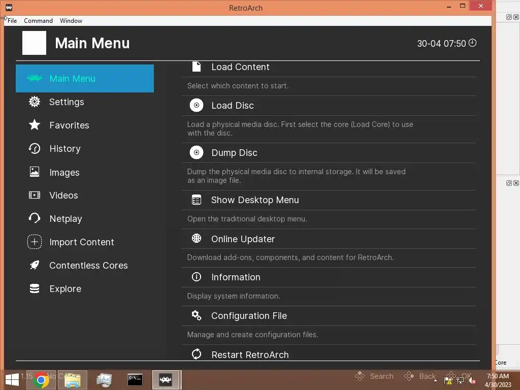The width and height of the screenshot is (520, 390).
Task: Click the Netplay headset icon
Action: tap(35, 218)
